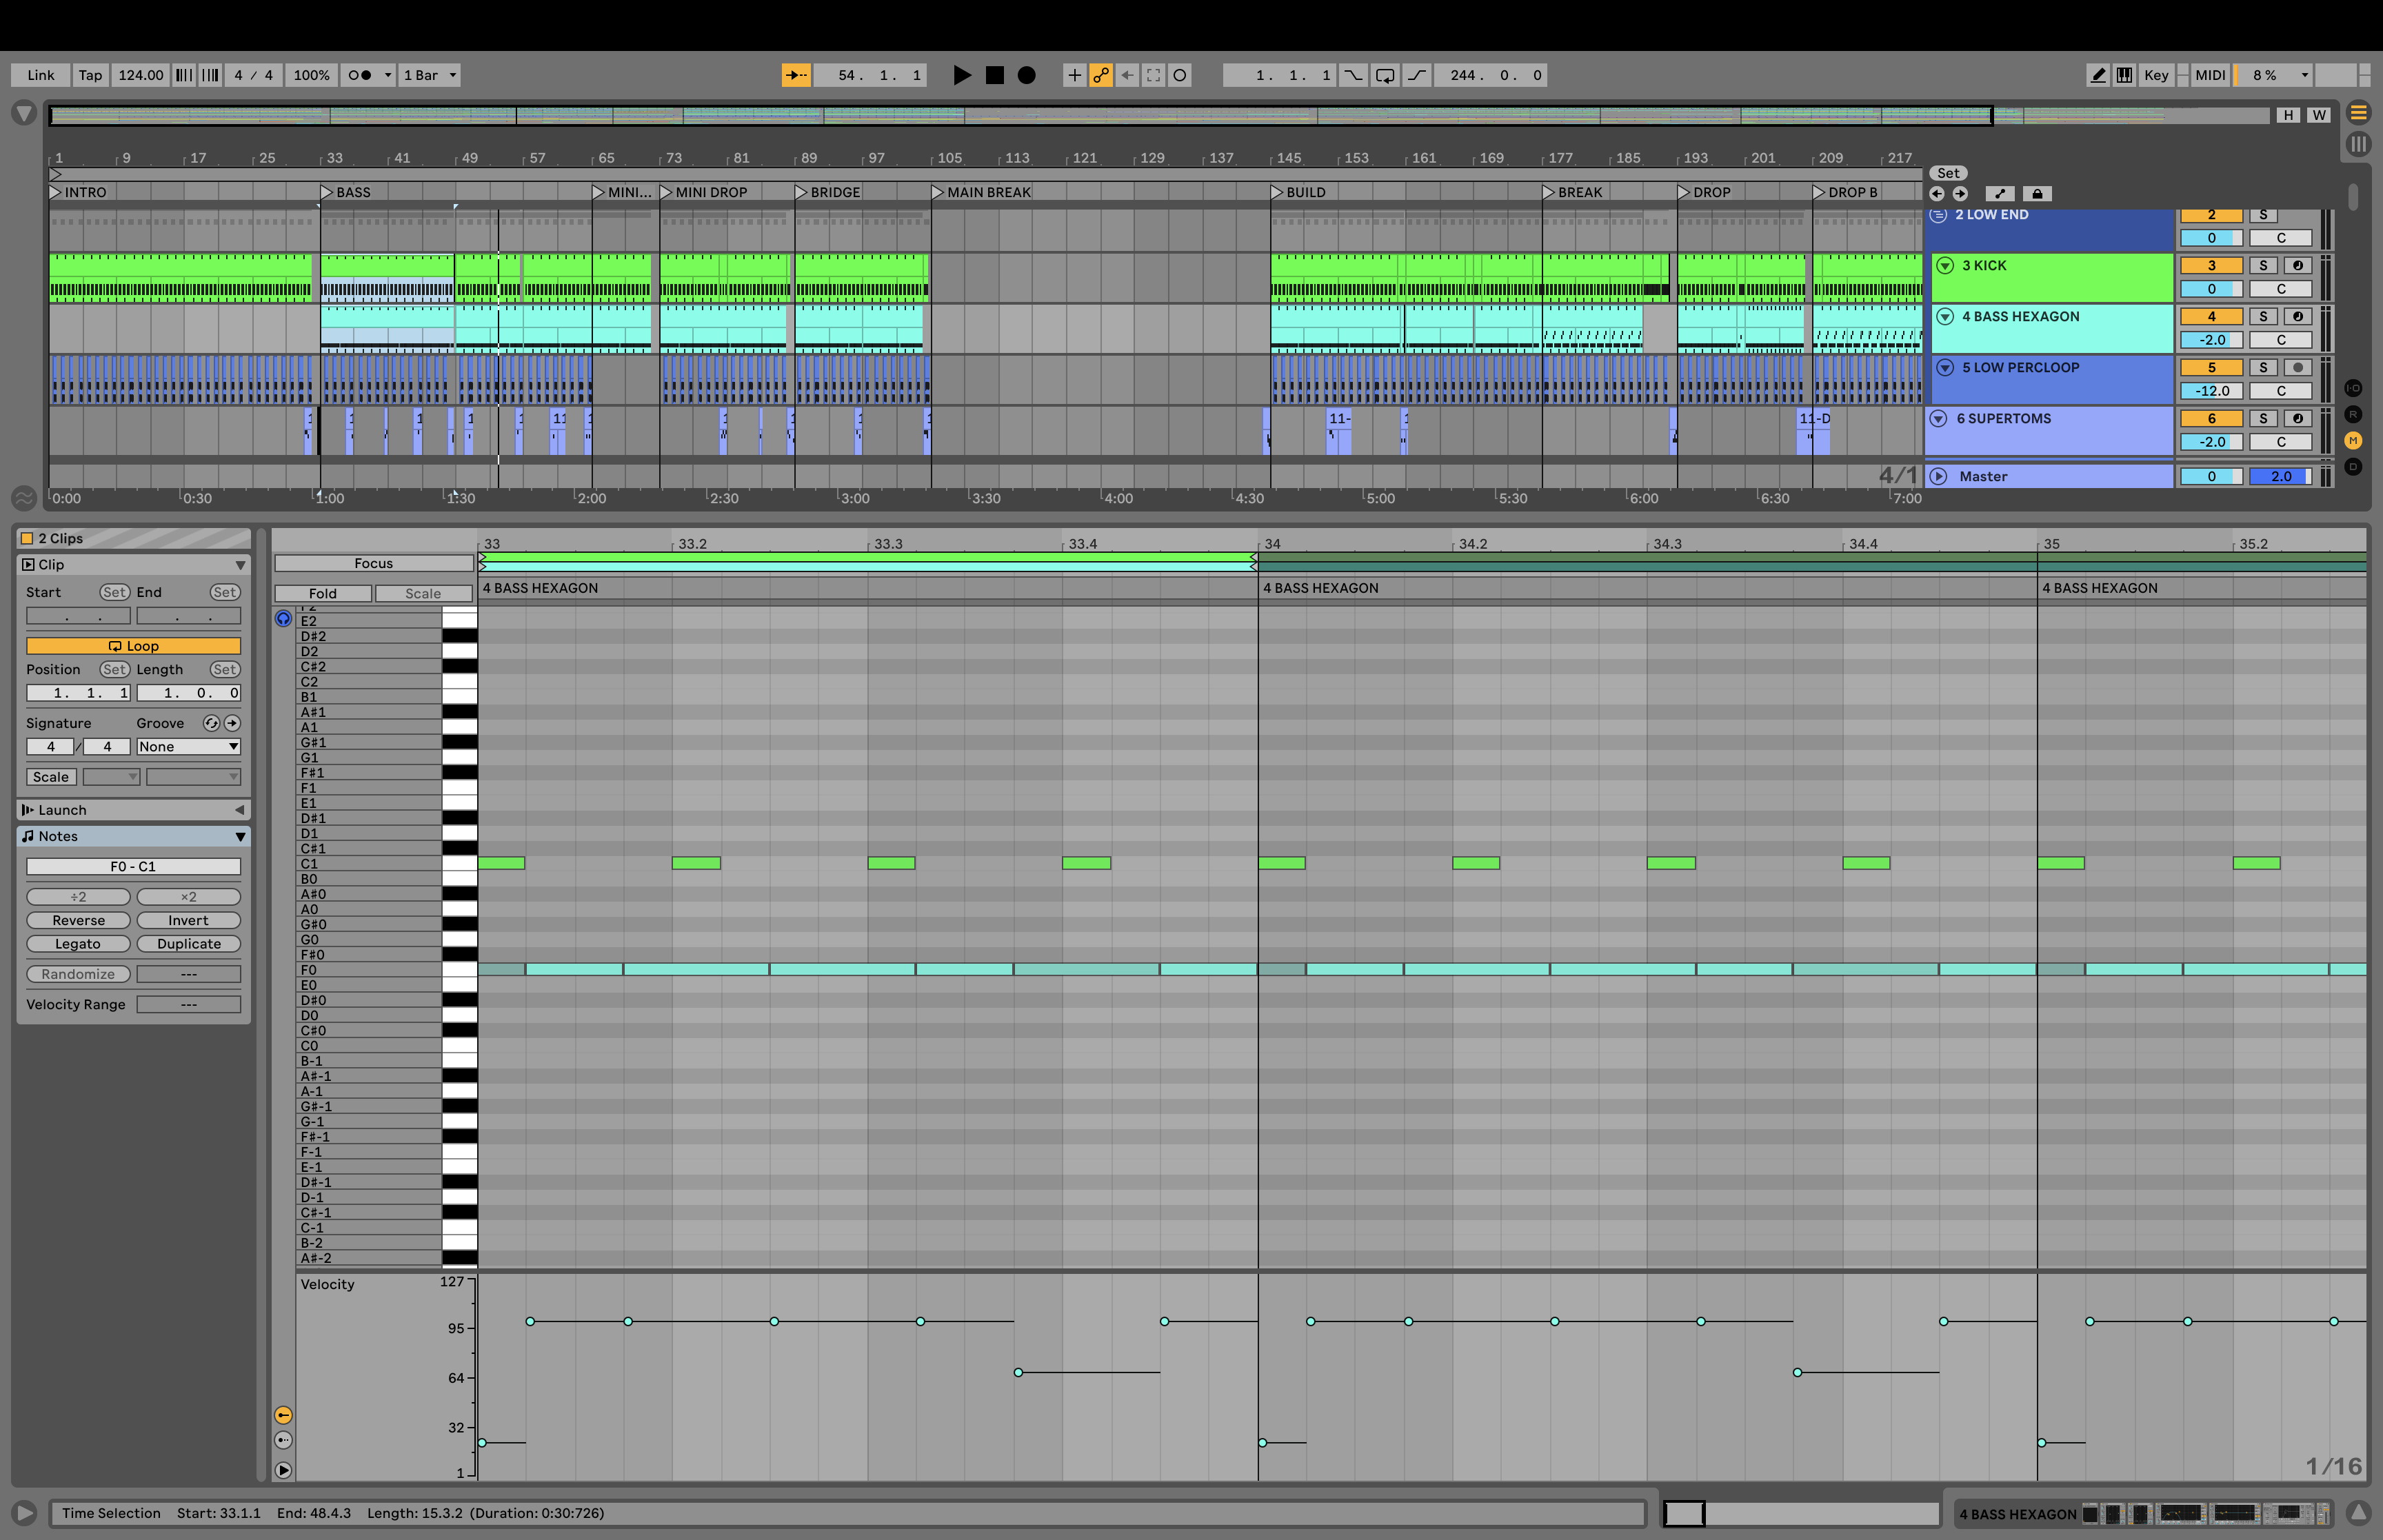Open the quantization 1 Bar dropdown
The image size is (2383, 1540).
(429, 75)
